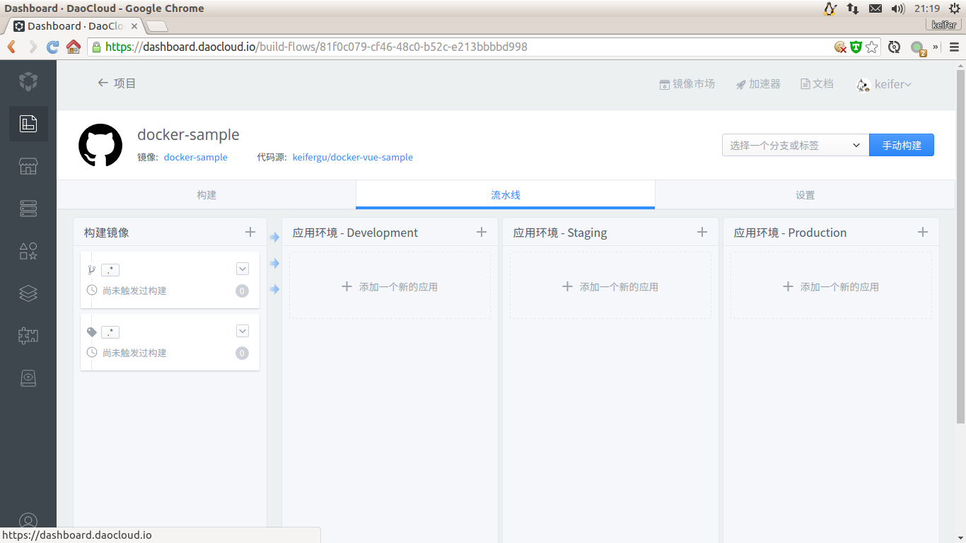
Task: Select the Dashboard · DaoCloud browser tab
Action: coord(76,26)
